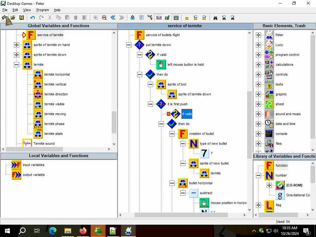This screenshot has width=316, height=237.
Task: Click the Basic Elements, Trash header
Action: (x=284, y=26)
